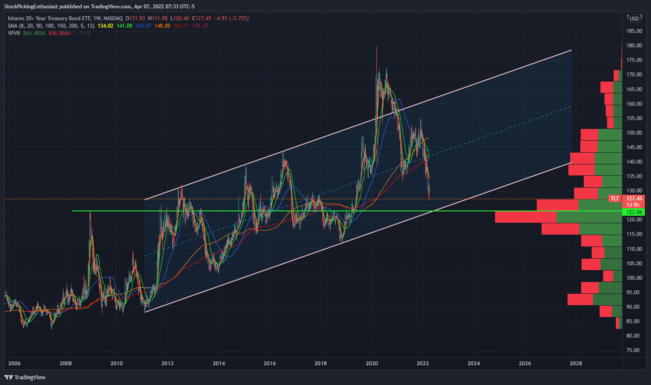
Task: Select the upper pink channel trendline
Action: 358,125
